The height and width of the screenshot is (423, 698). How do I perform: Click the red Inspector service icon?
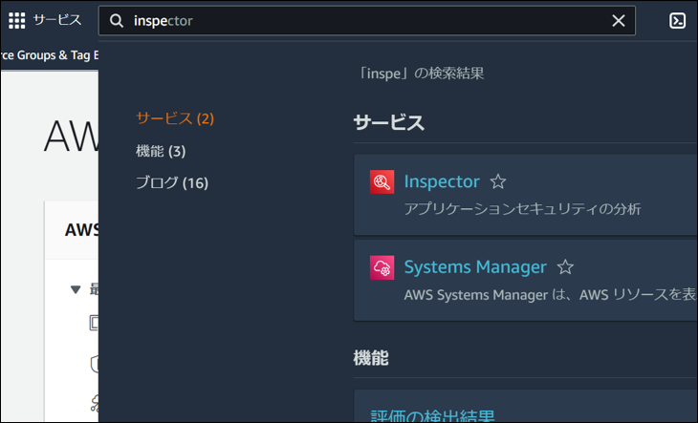coord(382,181)
